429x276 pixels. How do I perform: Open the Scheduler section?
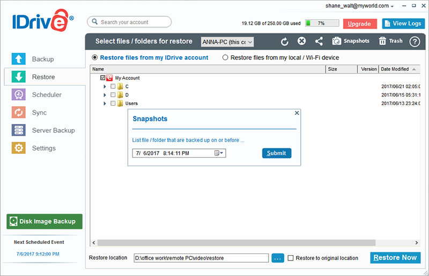pos(36,95)
